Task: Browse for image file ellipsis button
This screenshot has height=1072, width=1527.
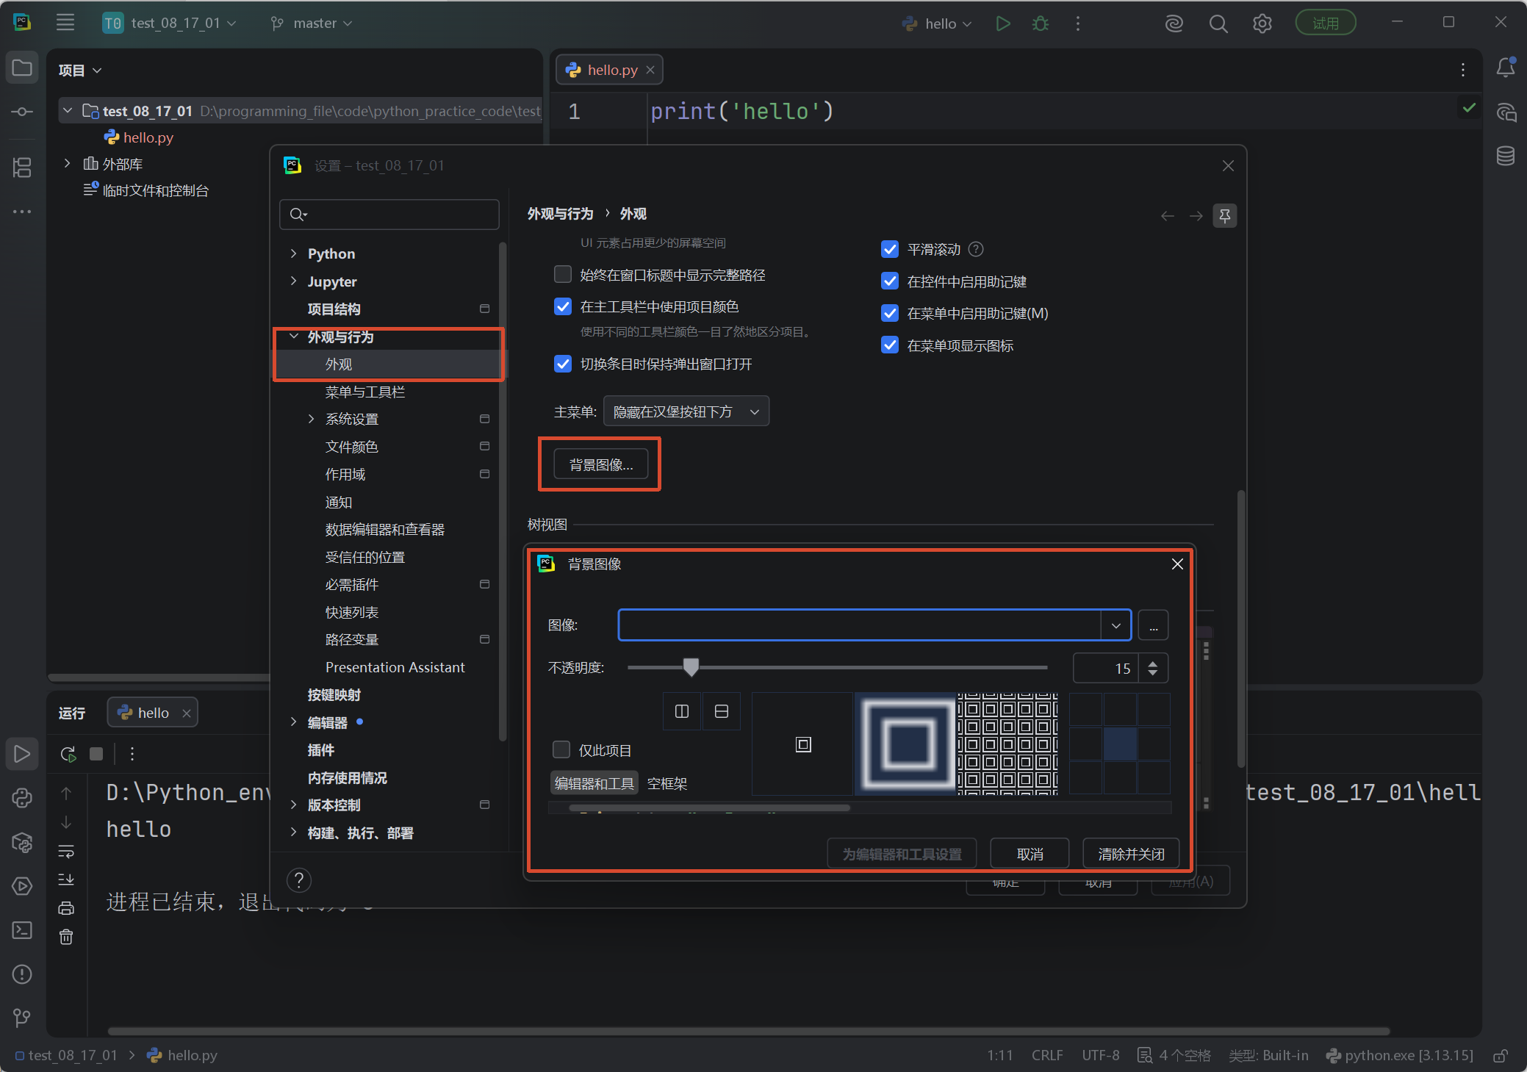Action: (1153, 625)
